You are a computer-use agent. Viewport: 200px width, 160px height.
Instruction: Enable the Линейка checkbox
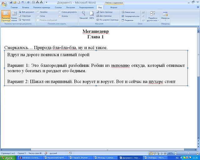tap(38, 12)
